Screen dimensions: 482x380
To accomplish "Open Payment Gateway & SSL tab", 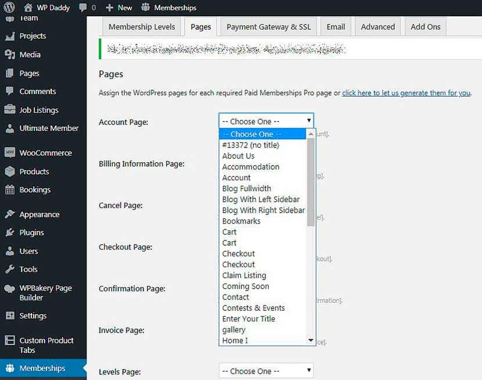I will click(269, 27).
